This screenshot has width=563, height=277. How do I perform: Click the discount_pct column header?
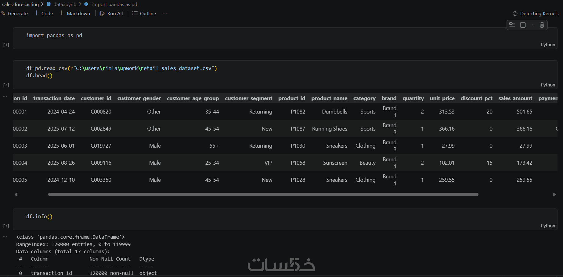(x=477, y=98)
